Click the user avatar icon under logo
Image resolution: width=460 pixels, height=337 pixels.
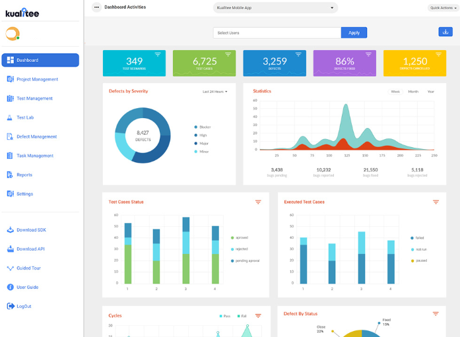13,34
